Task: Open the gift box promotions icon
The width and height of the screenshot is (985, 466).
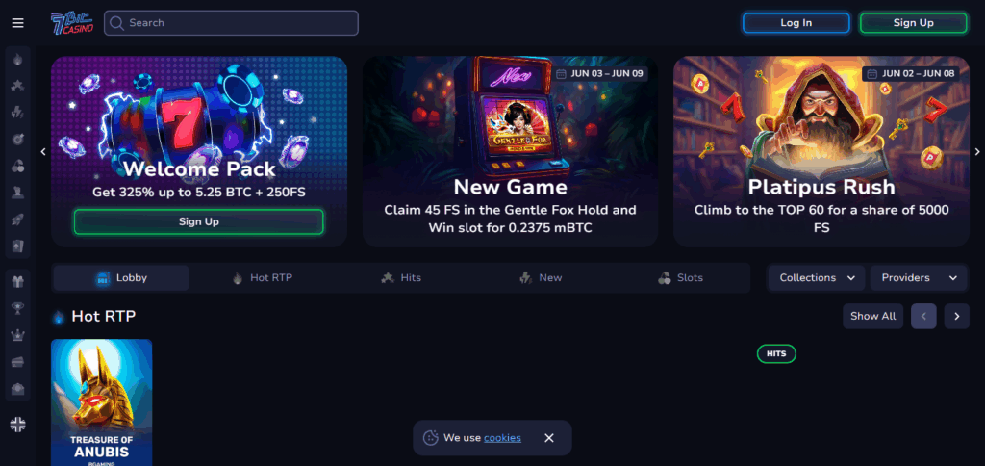Action: (x=17, y=282)
